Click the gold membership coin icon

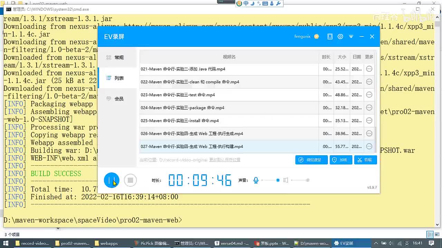[317, 37]
